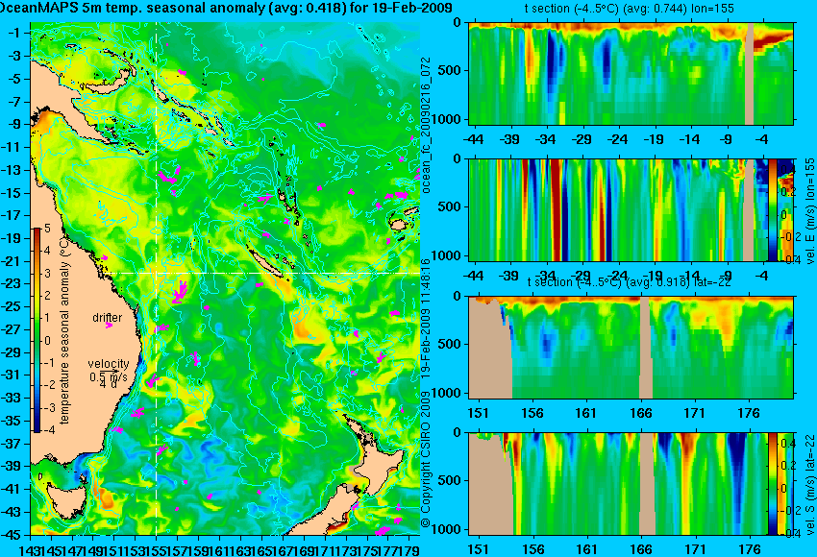Click the "0.5 m/s" velocity scale text
This screenshot has width=817, height=557.
(x=109, y=375)
